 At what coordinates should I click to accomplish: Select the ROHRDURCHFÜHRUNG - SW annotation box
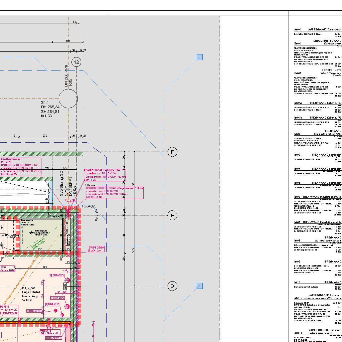(x=105, y=175)
